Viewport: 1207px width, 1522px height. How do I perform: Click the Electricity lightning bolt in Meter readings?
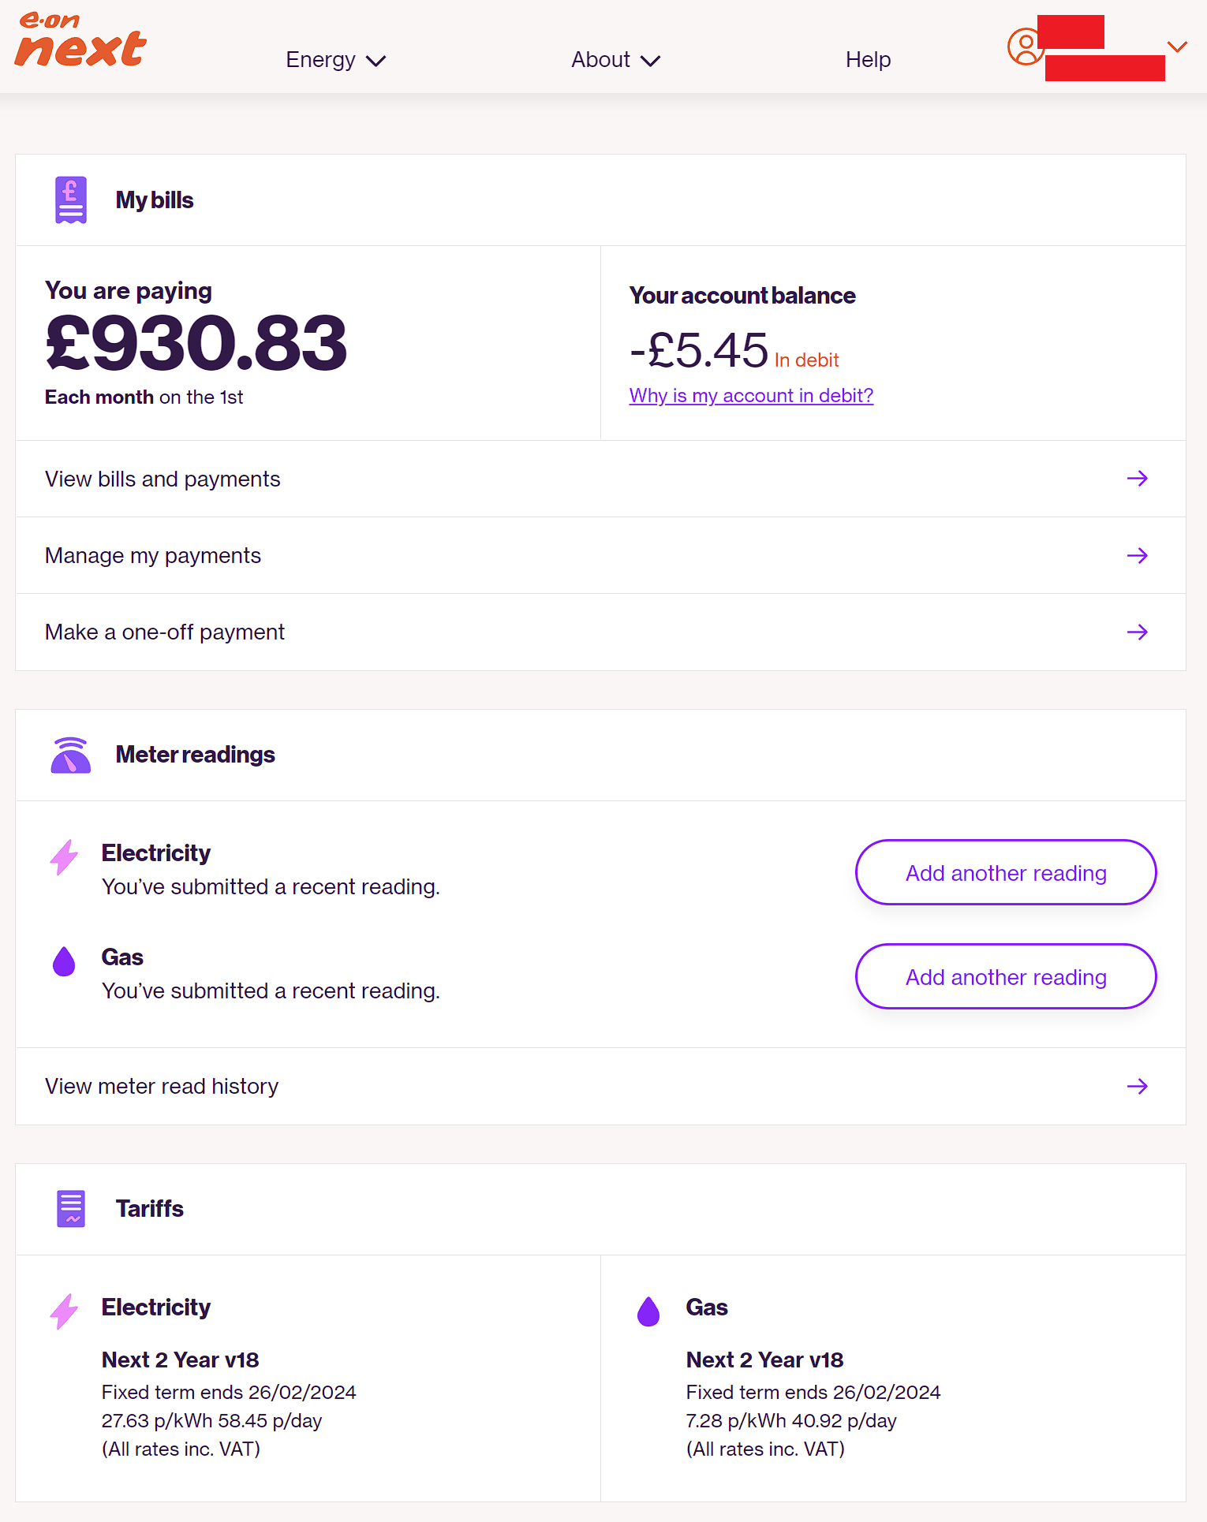[x=64, y=857]
